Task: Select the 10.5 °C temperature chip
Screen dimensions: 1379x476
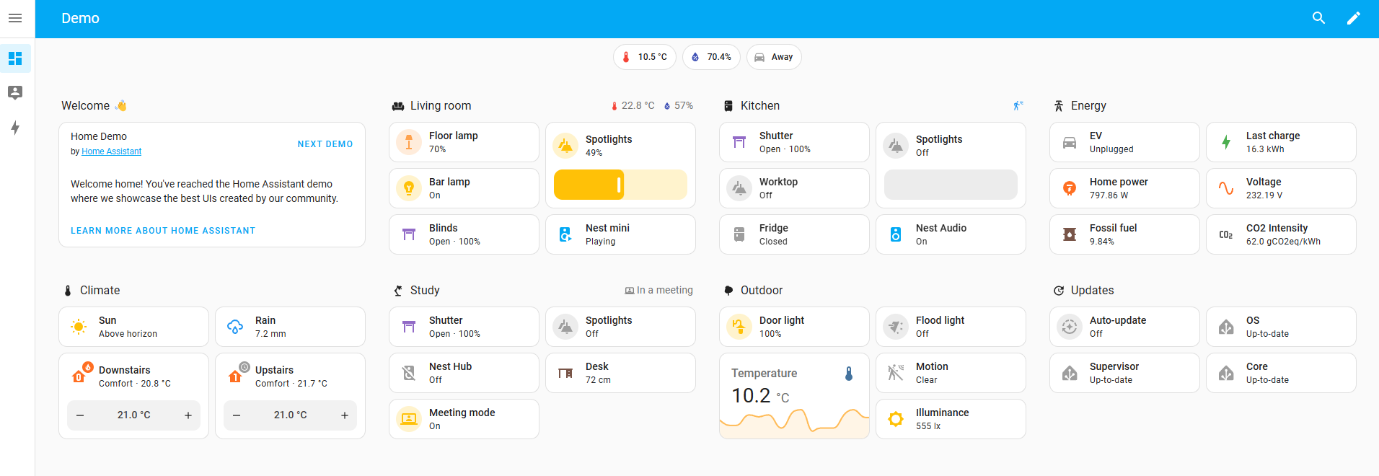Action: click(x=644, y=57)
